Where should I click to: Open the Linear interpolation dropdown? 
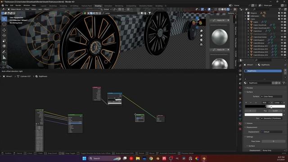[x=278, y=103]
